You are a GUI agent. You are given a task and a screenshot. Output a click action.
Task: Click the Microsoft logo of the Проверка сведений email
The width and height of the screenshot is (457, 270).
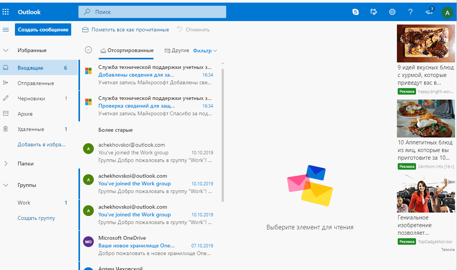pos(88,102)
